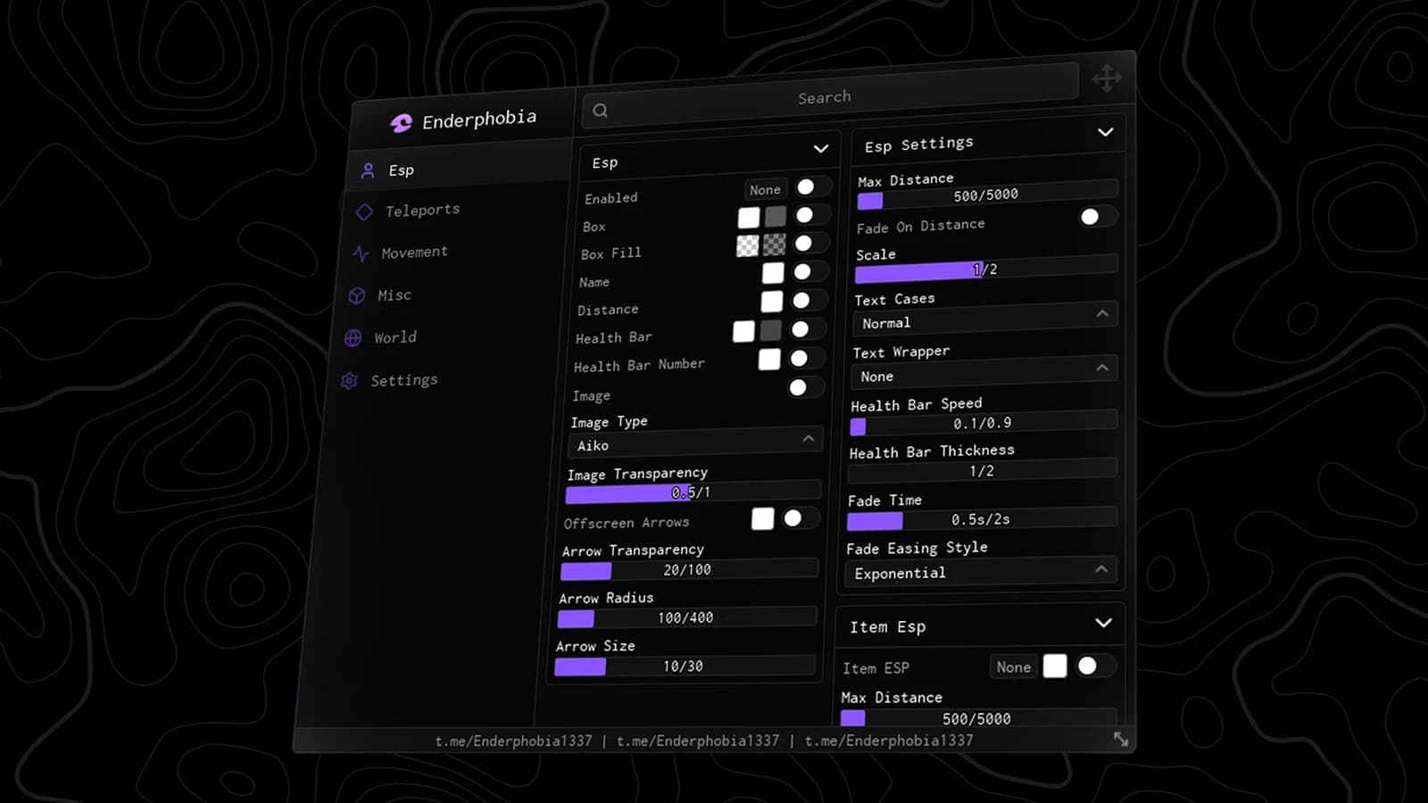Screen dimensions: 1428x803
Task: Click the Misc cube icon
Action: 356,295
